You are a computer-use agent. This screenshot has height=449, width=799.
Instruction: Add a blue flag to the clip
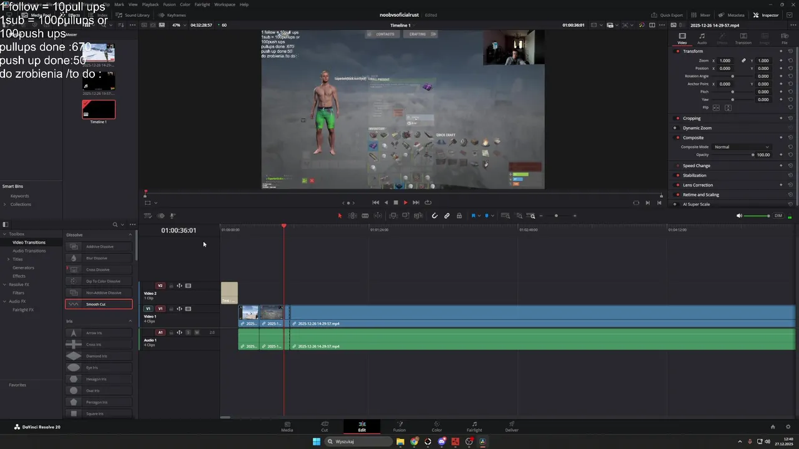(x=473, y=216)
